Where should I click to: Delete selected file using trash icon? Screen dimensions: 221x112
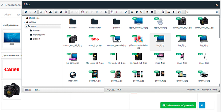pos(96,12)
